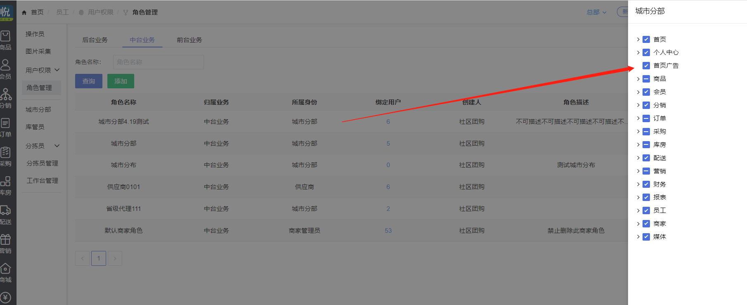Click the 商品 shopping bag sidebar icon
Viewport: 747px width, 305px height.
click(x=5, y=36)
